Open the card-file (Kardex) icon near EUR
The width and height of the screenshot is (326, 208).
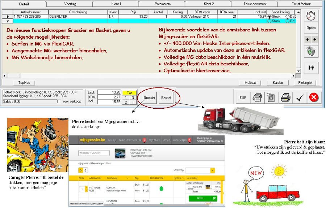(257, 97)
